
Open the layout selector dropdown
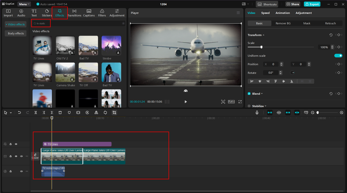pos(245,4)
